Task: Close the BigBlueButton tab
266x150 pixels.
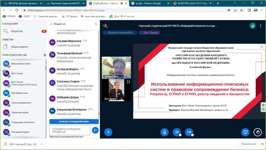Action: pos(126,3)
